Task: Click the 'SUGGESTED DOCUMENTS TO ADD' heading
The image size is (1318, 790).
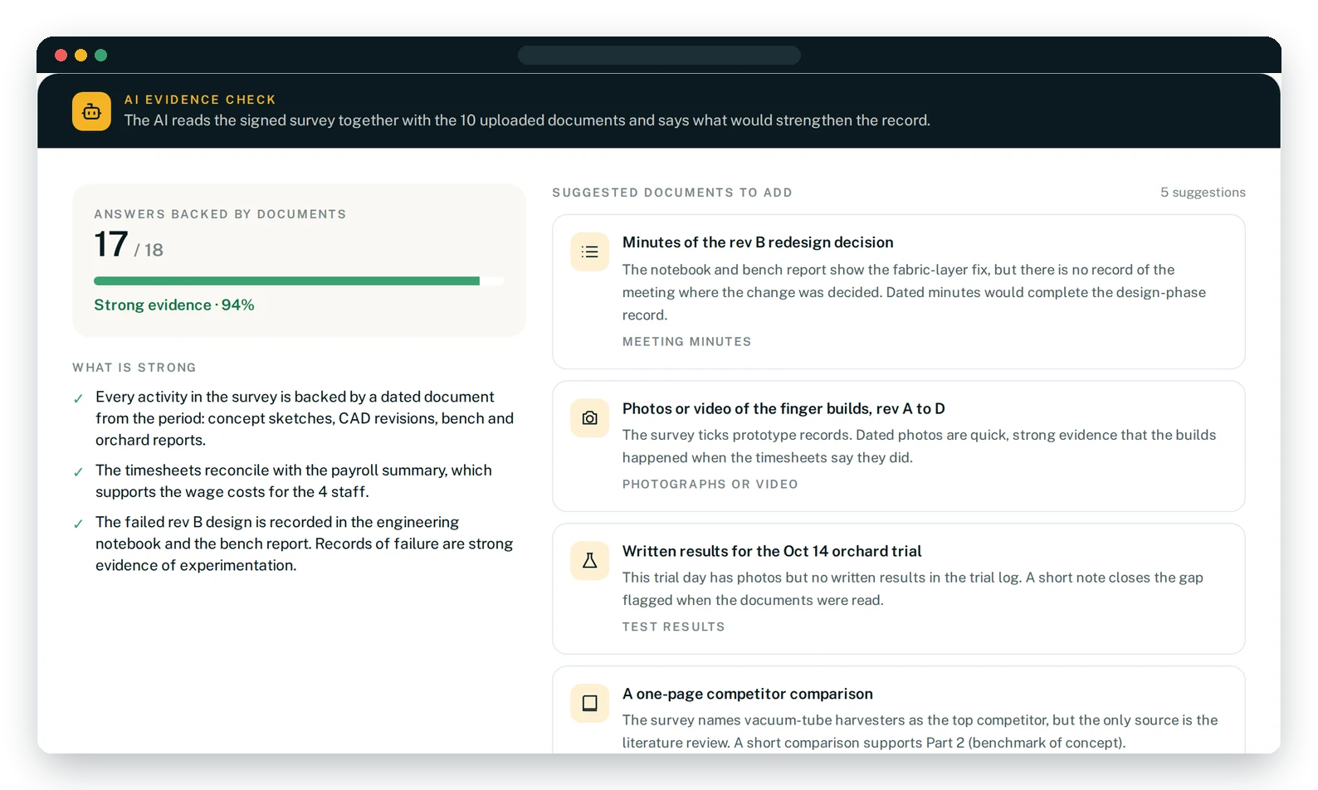Action: point(672,193)
